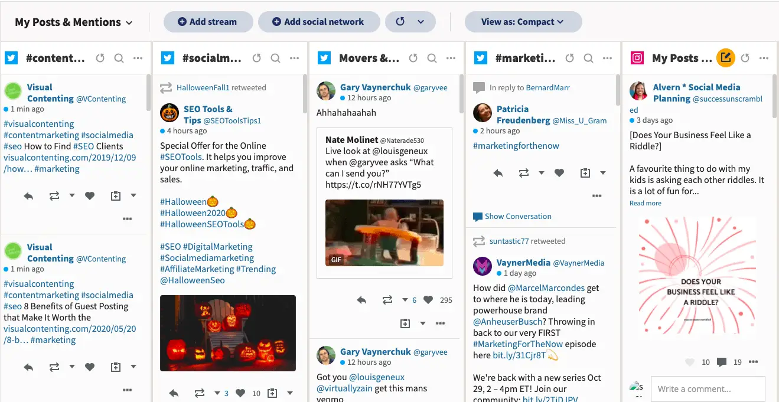Like the How to Find SEO Clients tweet
The width and height of the screenshot is (779, 402).
90,196
